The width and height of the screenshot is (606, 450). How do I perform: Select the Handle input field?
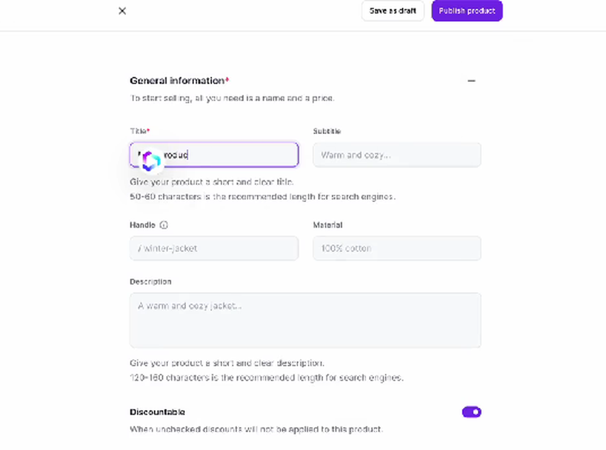[214, 249]
